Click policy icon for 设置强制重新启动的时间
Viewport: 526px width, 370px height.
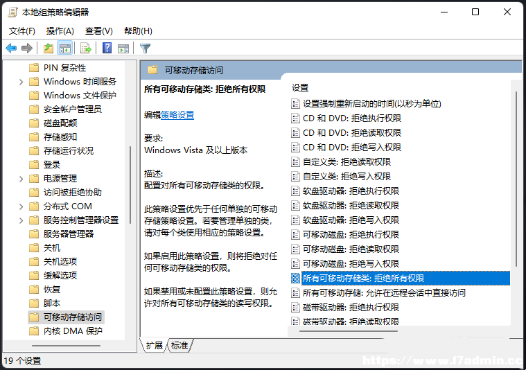tap(295, 104)
